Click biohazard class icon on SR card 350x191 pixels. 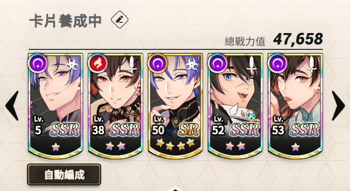pos(192,64)
